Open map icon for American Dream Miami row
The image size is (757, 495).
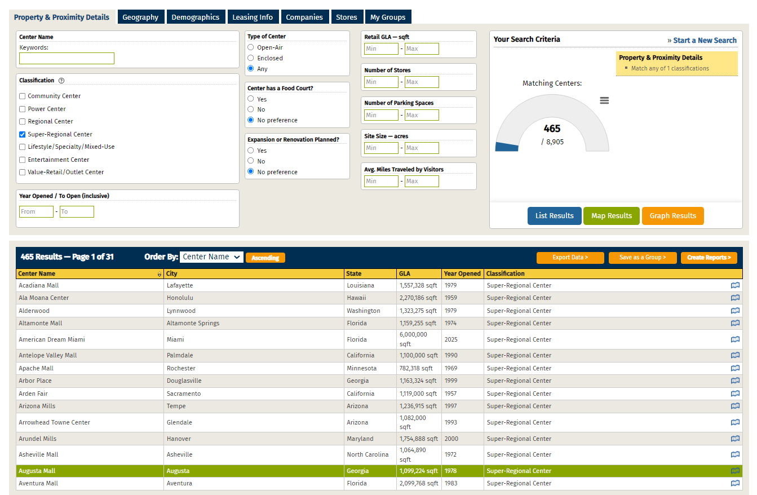[735, 339]
